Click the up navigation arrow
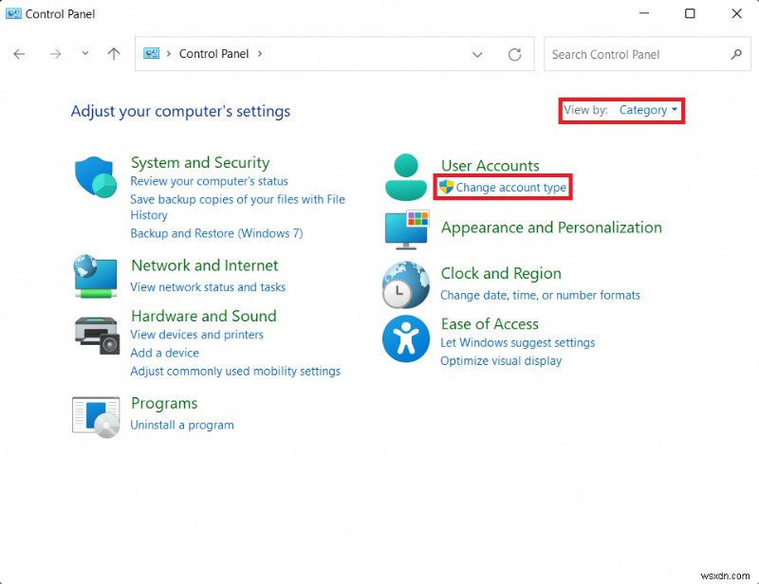Screen dimensions: 759x584 pyautogui.click(x=113, y=54)
